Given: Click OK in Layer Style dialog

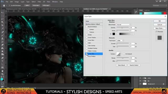Looking at the screenshot, I should (160, 21).
